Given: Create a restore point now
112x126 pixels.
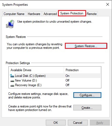Looking at the screenshot, I should [87, 108].
